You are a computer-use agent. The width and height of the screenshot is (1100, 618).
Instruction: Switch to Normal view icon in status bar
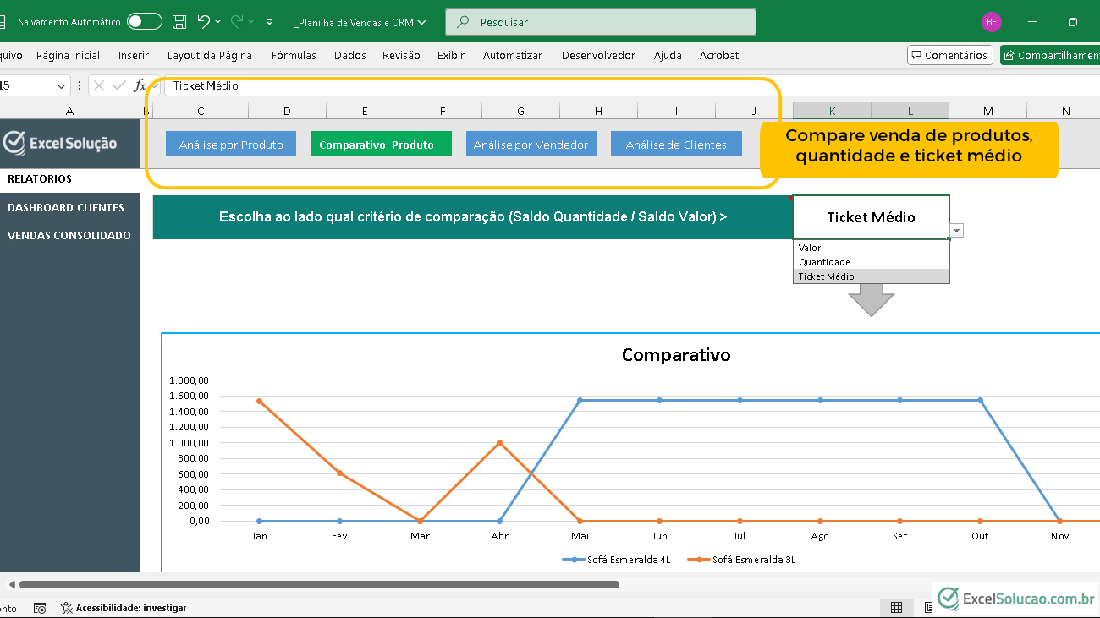896,607
